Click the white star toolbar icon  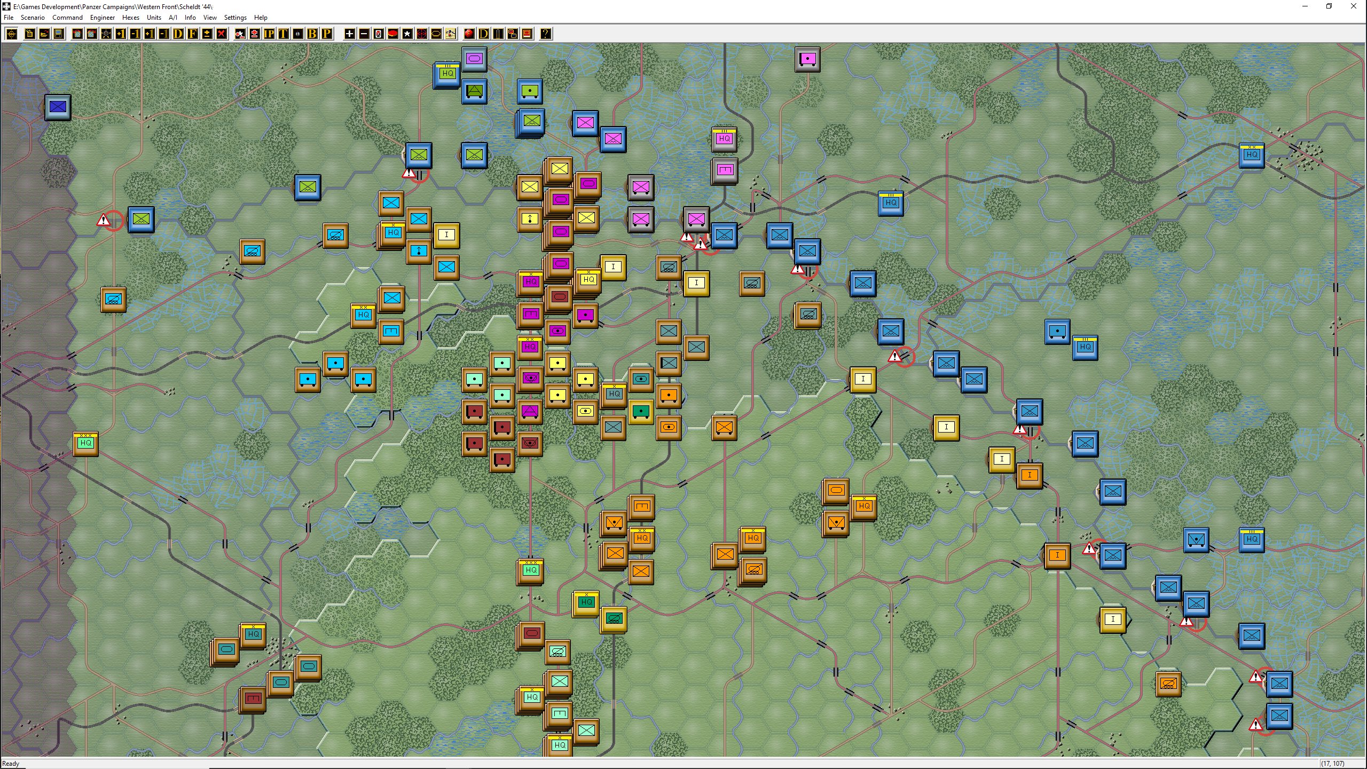[407, 34]
